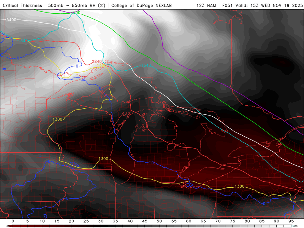Click colorbar scale value 55
Screen dimensions: 304x228
pos(174,221)
